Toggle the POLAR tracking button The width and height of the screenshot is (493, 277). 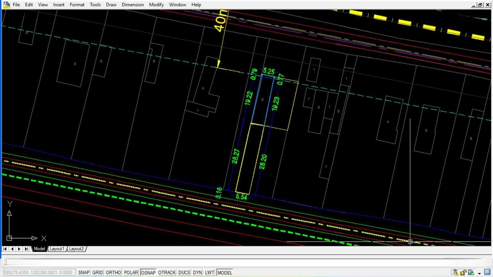click(131, 272)
